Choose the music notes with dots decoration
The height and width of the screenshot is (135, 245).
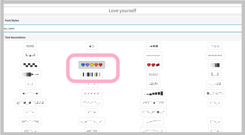pos(153,84)
